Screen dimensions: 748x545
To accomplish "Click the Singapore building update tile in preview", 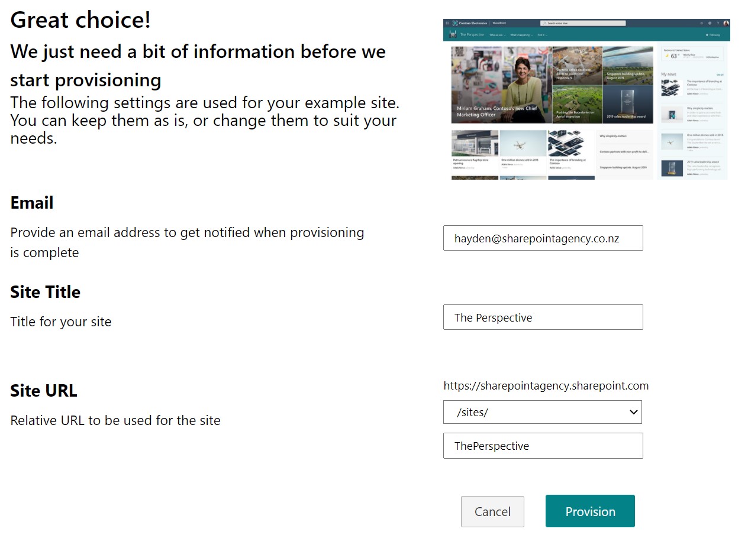I will (628, 66).
